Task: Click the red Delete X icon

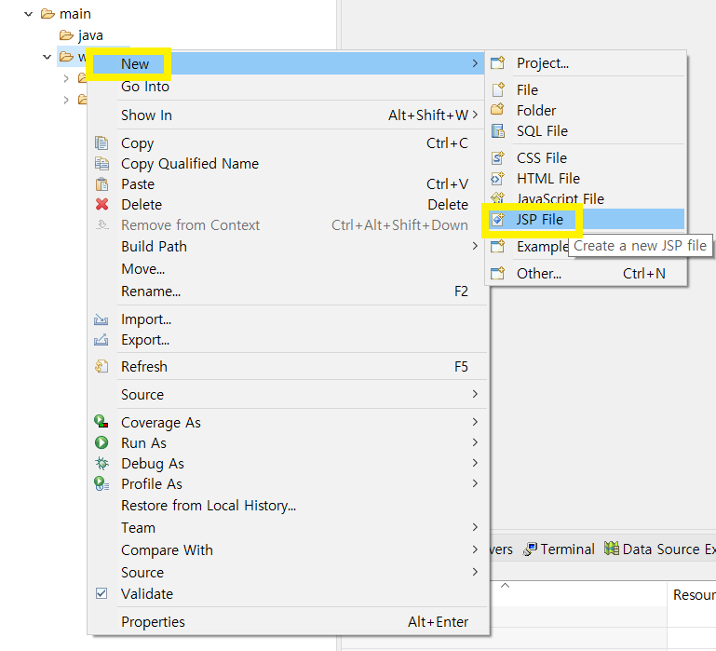Action: tap(101, 204)
